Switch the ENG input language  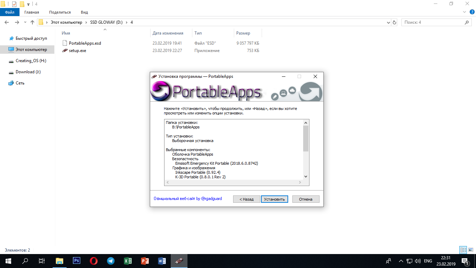pos(428,261)
